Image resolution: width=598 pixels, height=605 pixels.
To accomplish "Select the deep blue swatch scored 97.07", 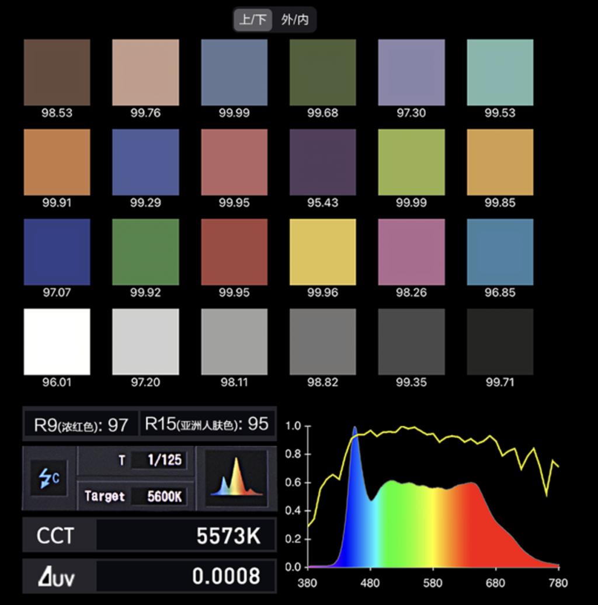I will pos(57,252).
